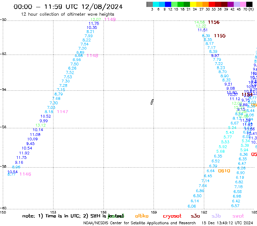The image size is (257, 226).
Task: Click the 'cryosat' satellite legend label
Action: click(172, 216)
